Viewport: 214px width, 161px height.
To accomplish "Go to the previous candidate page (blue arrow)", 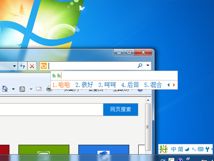I will [x=169, y=85].
